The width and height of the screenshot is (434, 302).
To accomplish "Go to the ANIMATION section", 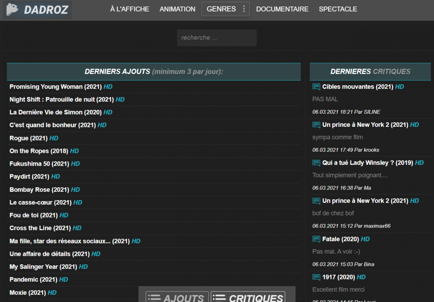I will 177,9.
